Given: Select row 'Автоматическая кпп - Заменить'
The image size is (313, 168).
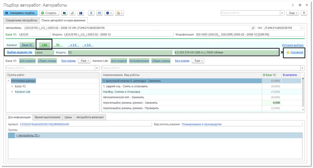Looking at the screenshot, I should coord(182,97).
